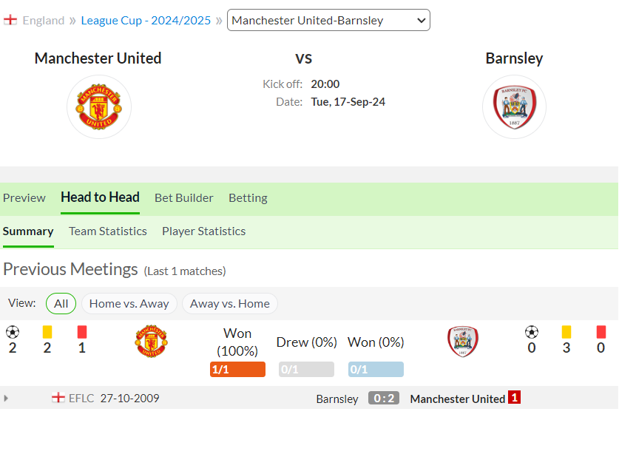Click the large Barnsley club crest

514,106
